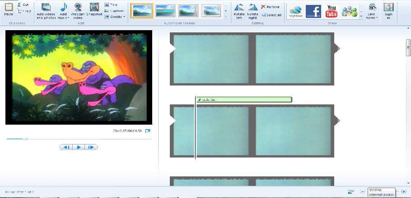Viewport: 411px width, 198px height.
Task: Step to next frame
Action: tap(91, 147)
